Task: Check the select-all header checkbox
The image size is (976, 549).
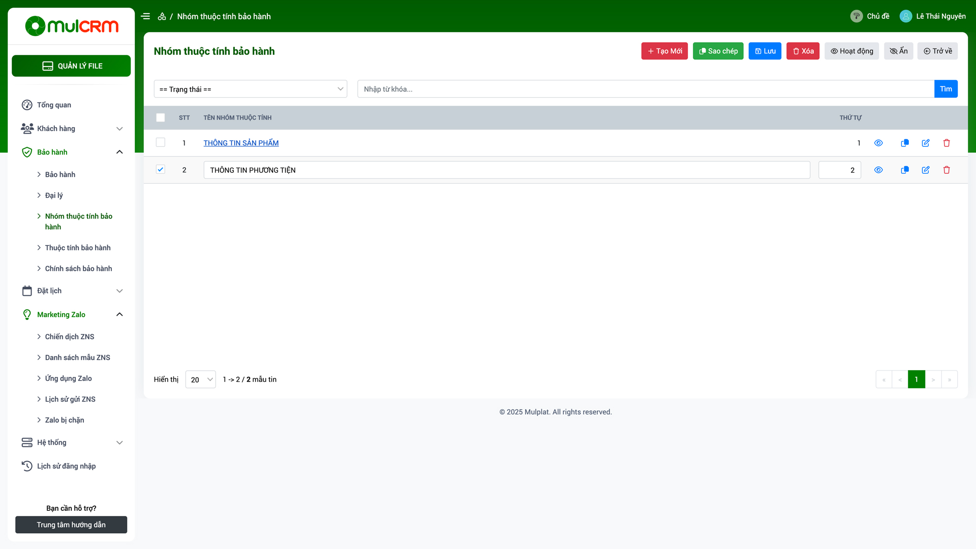Action: click(x=161, y=117)
